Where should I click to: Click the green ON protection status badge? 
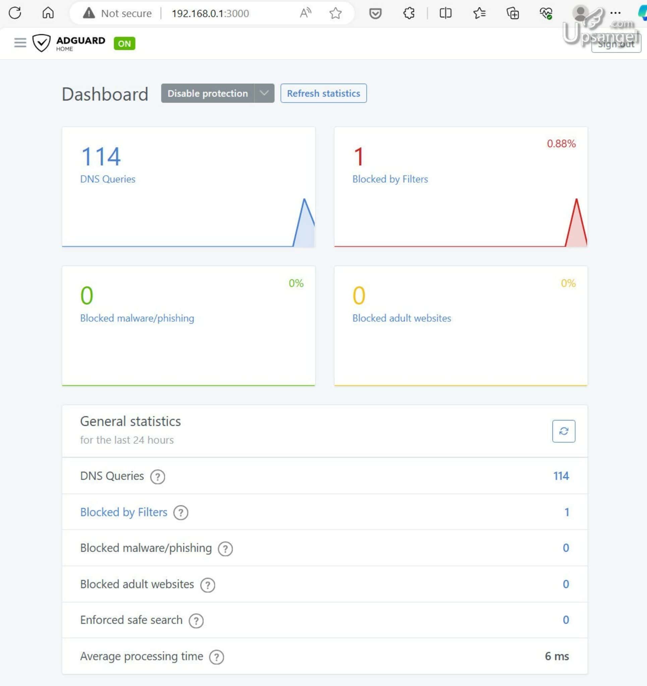(x=124, y=44)
